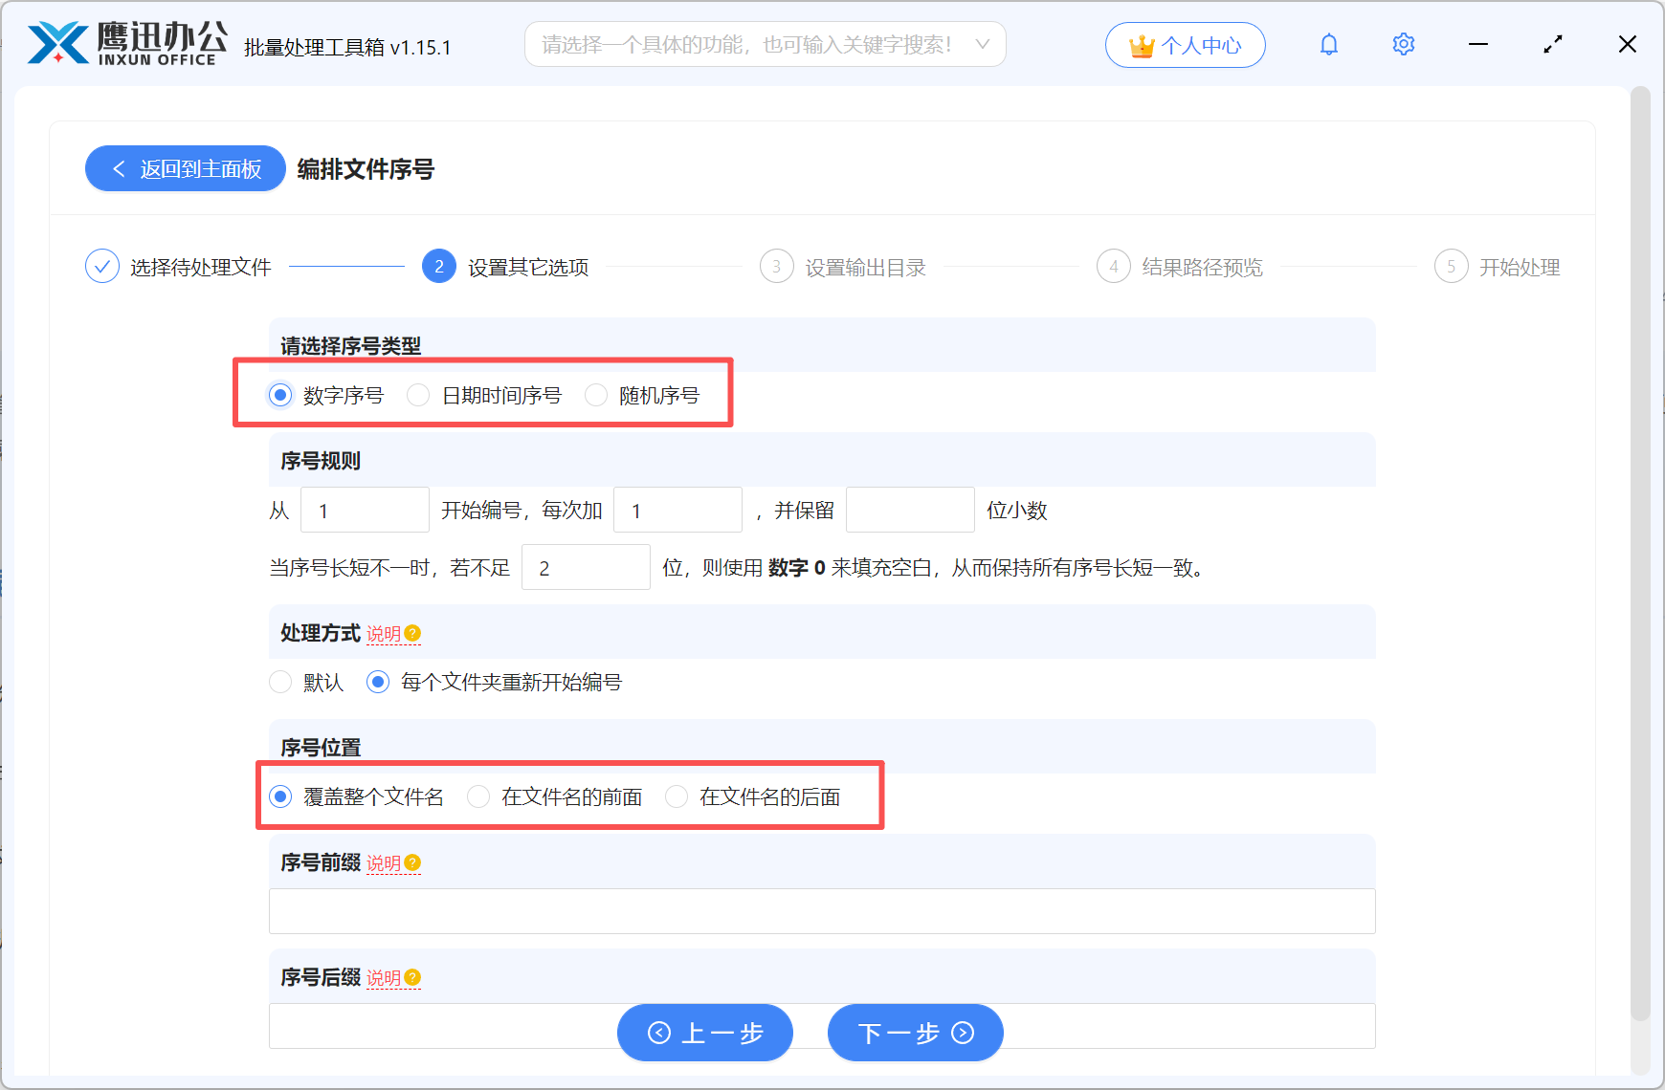1665x1090 pixels.
Task: Click the vertical scrollbar
Action: click(1640, 555)
